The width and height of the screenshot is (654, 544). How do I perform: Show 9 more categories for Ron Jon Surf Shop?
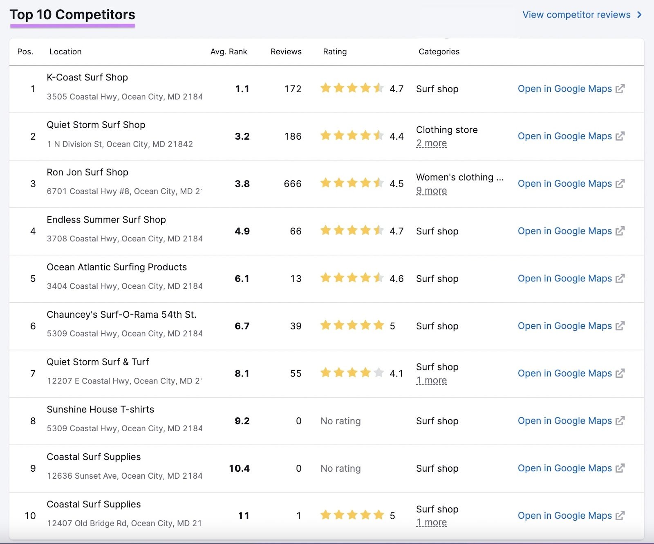click(x=432, y=190)
